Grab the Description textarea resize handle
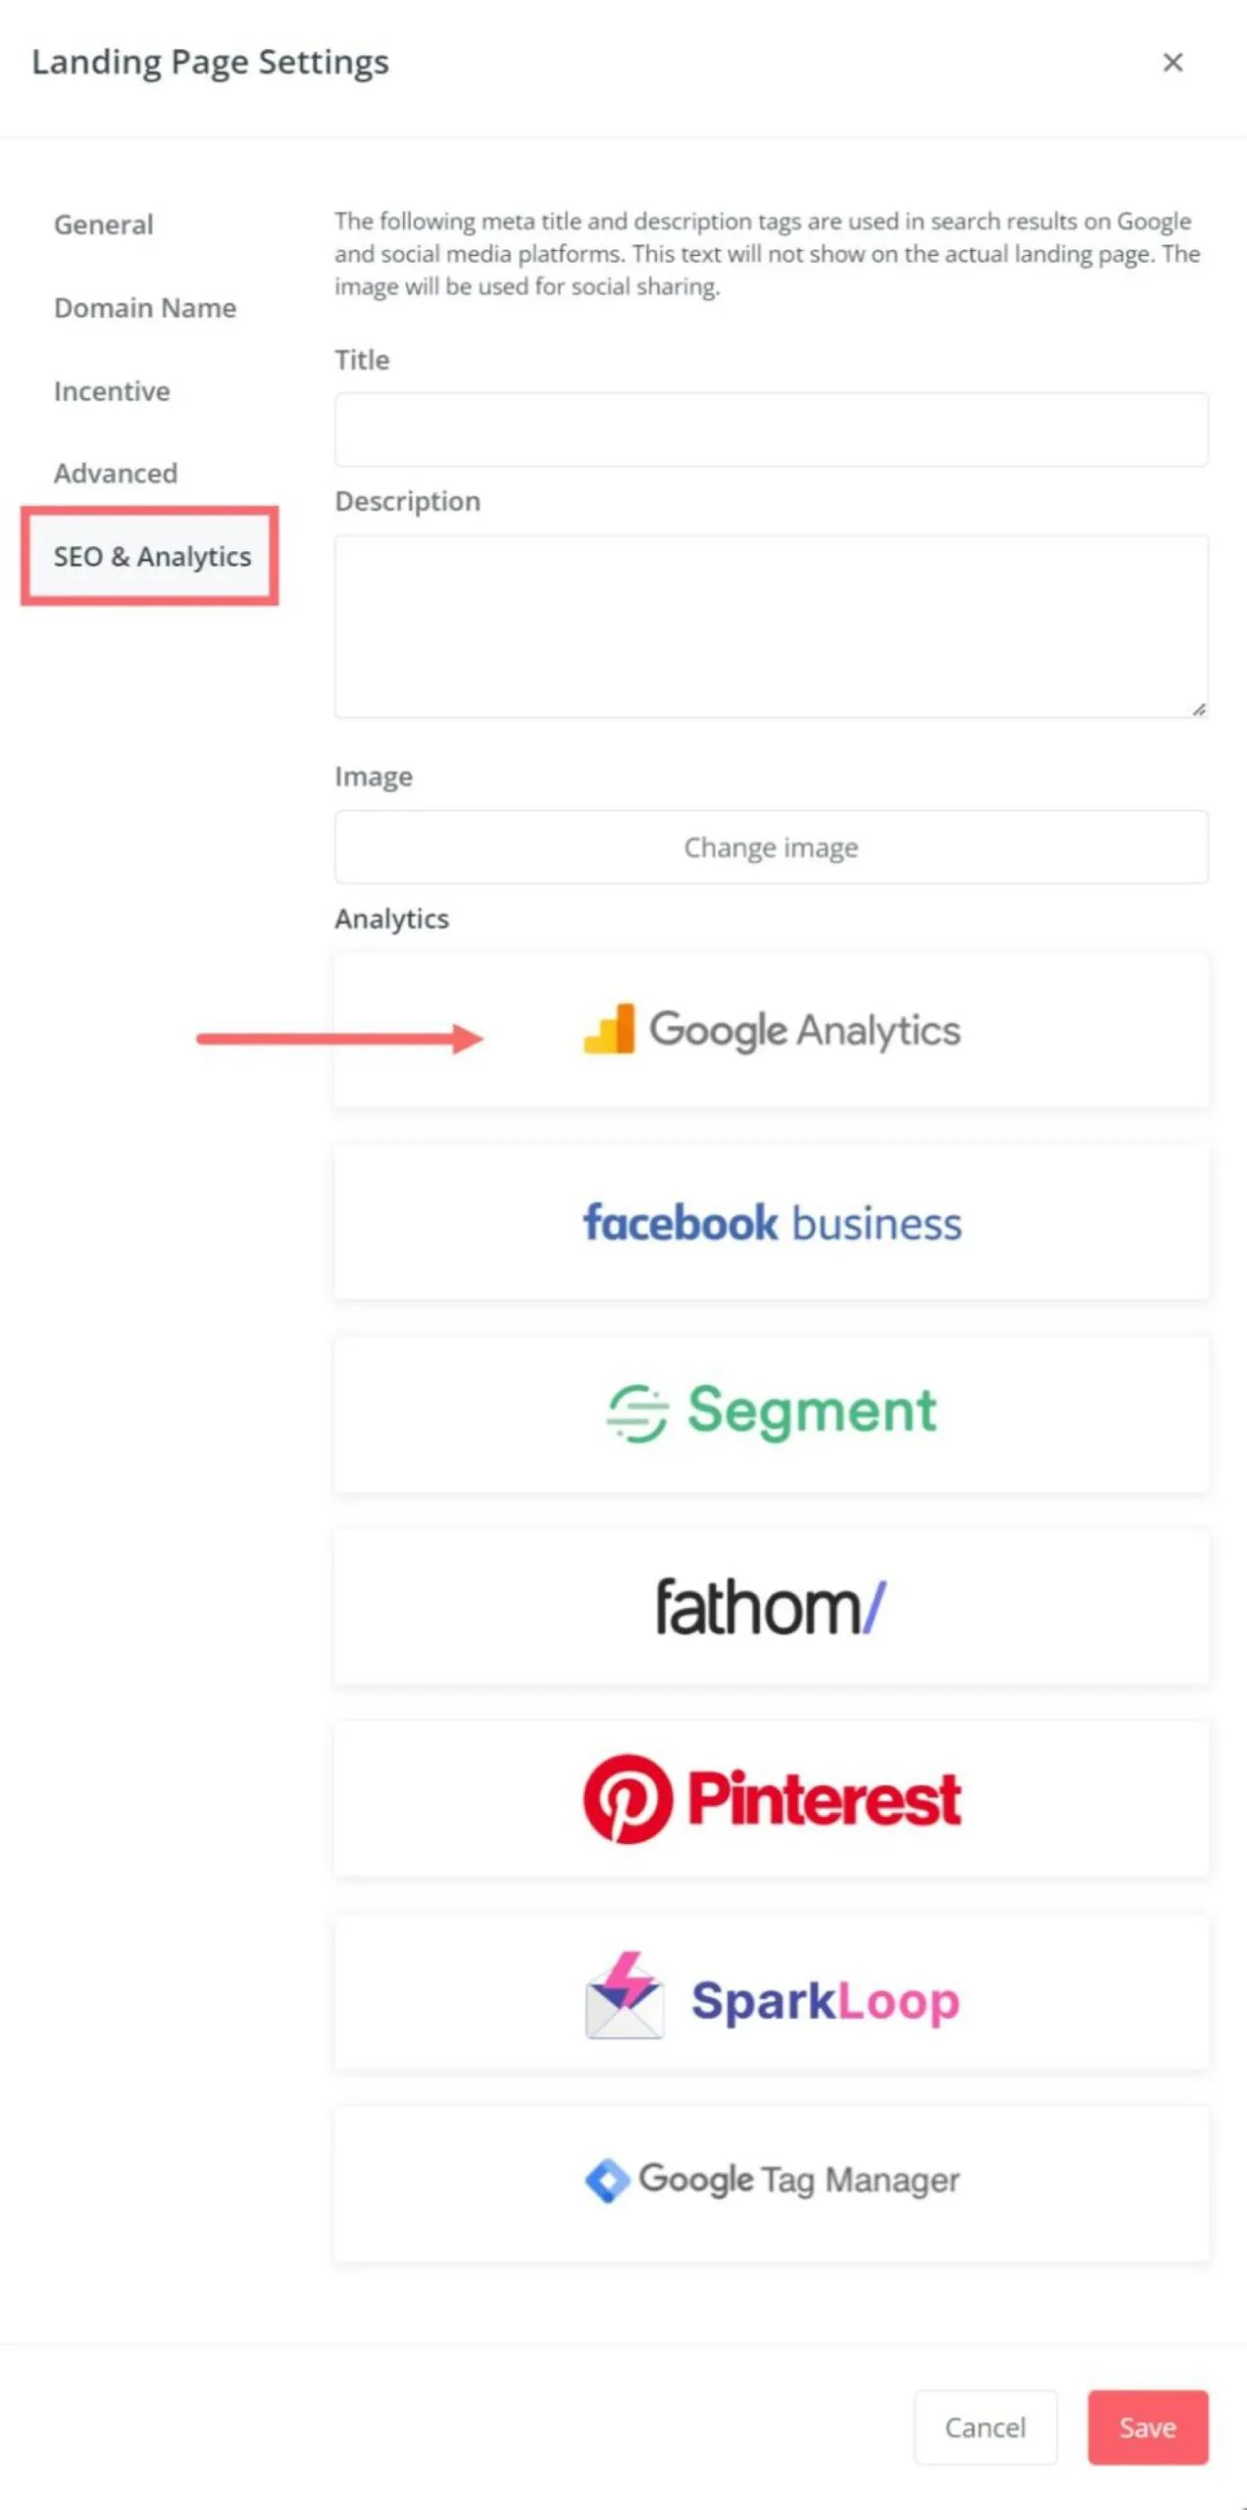This screenshot has width=1247, height=2510. (x=1198, y=709)
